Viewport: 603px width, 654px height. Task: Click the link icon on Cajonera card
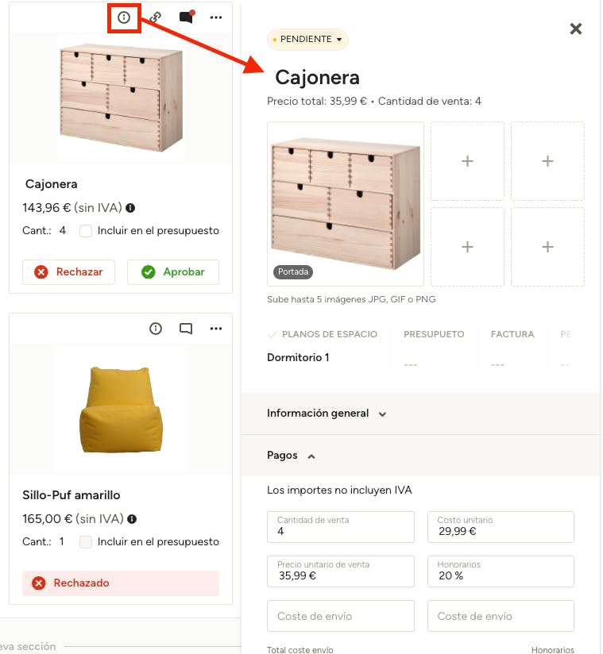point(156,17)
